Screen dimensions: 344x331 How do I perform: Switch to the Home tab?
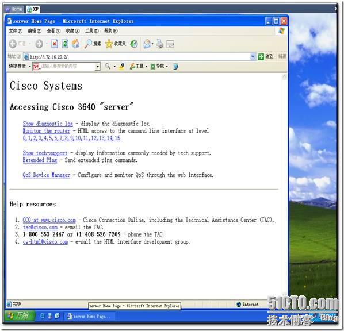point(14,9)
